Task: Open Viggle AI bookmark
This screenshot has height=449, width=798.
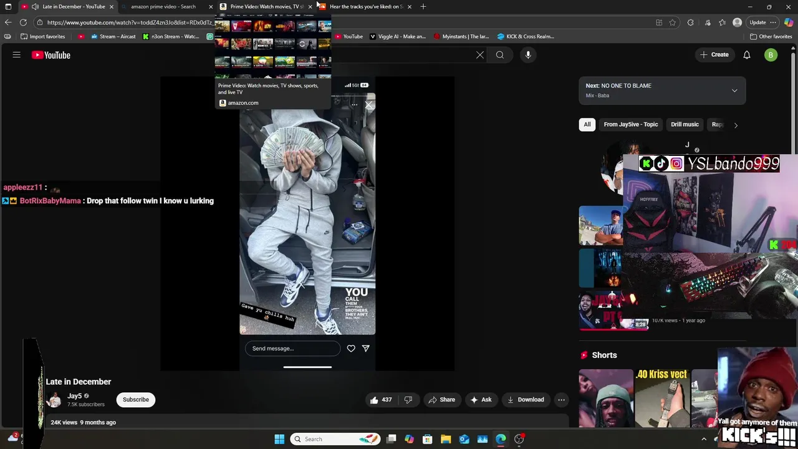Action: tap(398, 36)
